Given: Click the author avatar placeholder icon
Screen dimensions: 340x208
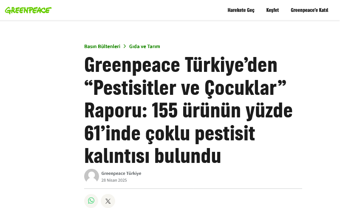Looking at the screenshot, I should pyautogui.click(x=91, y=176).
